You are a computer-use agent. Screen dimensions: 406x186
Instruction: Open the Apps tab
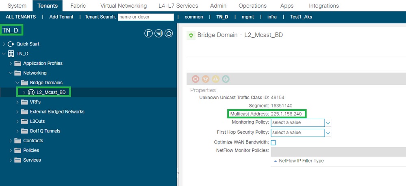click(x=287, y=6)
